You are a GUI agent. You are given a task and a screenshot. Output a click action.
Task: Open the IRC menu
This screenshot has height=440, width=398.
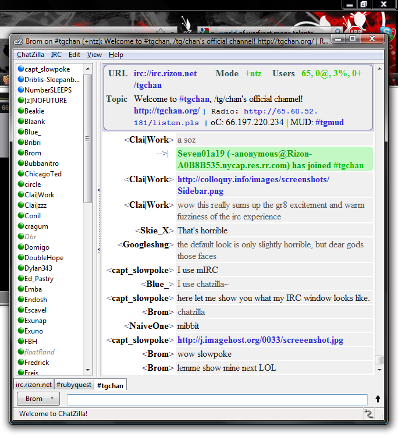click(56, 55)
